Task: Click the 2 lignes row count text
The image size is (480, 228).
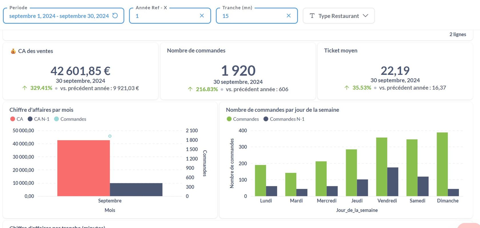Action: 458,34
